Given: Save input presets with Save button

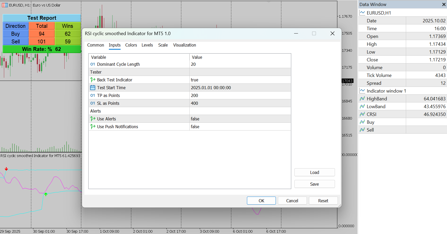Looking at the screenshot, I should coord(314,184).
